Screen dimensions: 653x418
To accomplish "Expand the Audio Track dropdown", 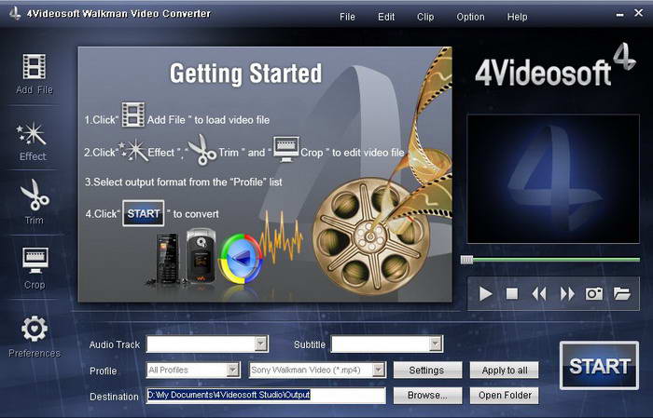I will pos(260,344).
